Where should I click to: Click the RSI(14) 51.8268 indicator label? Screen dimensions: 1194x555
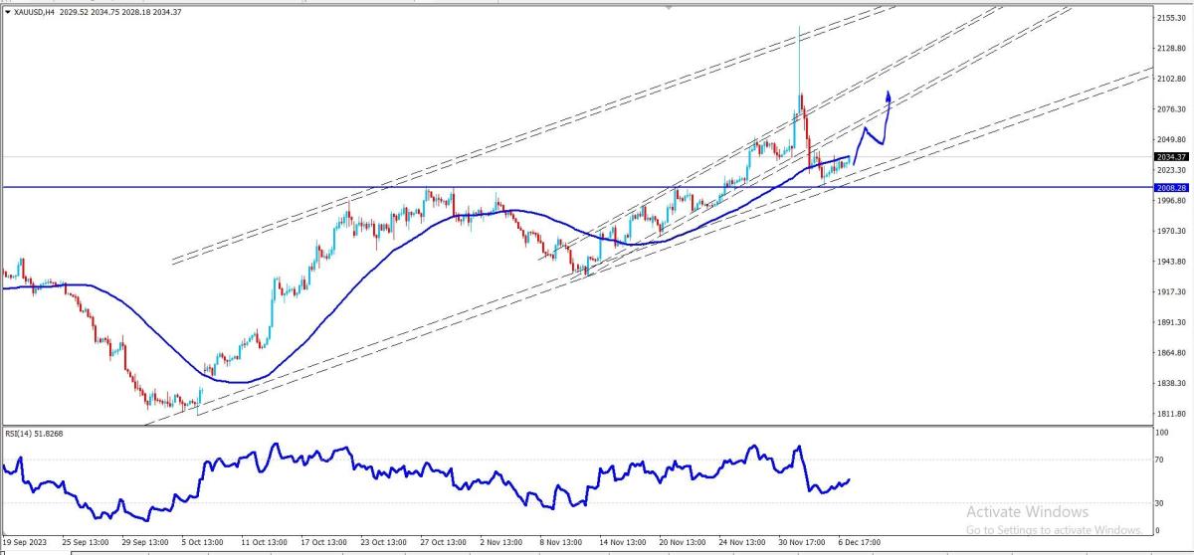tap(33, 433)
